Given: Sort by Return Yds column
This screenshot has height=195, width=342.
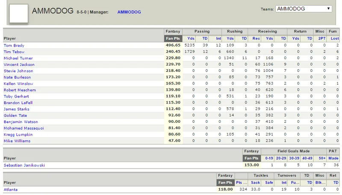Looking at the screenshot, I should (x=295, y=38).
